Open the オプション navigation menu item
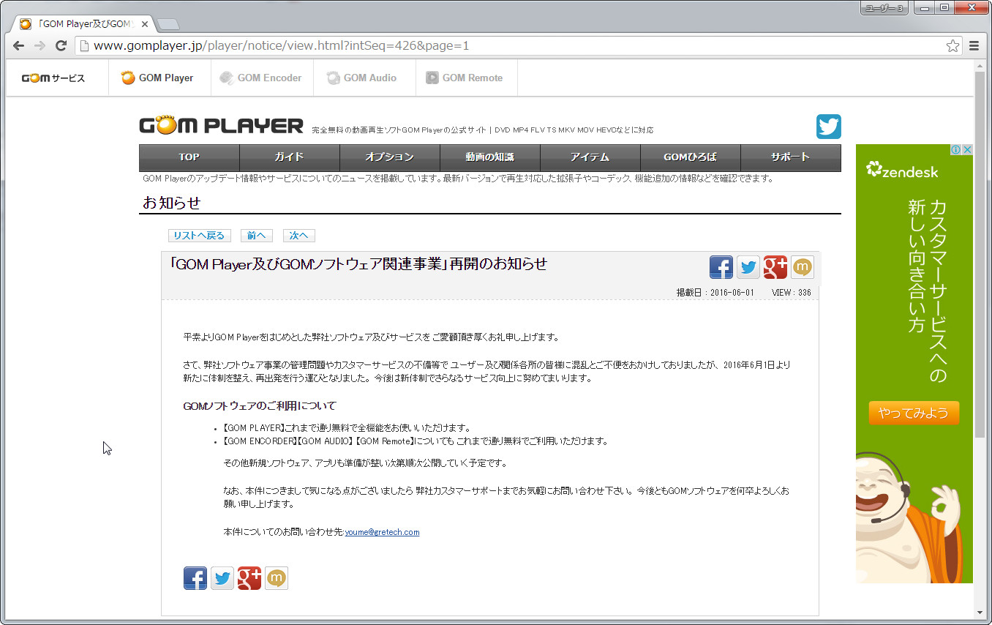This screenshot has width=992, height=625. click(390, 157)
